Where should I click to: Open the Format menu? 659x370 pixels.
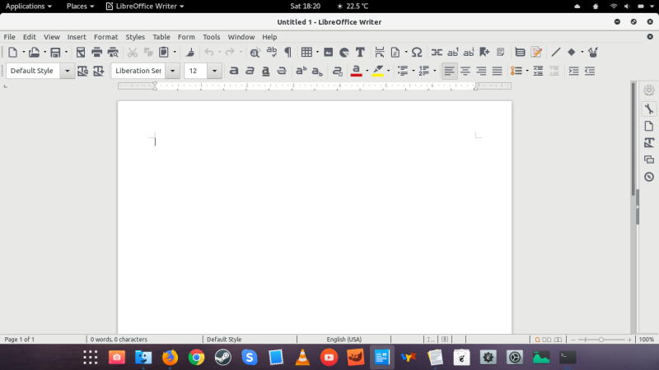coord(105,37)
